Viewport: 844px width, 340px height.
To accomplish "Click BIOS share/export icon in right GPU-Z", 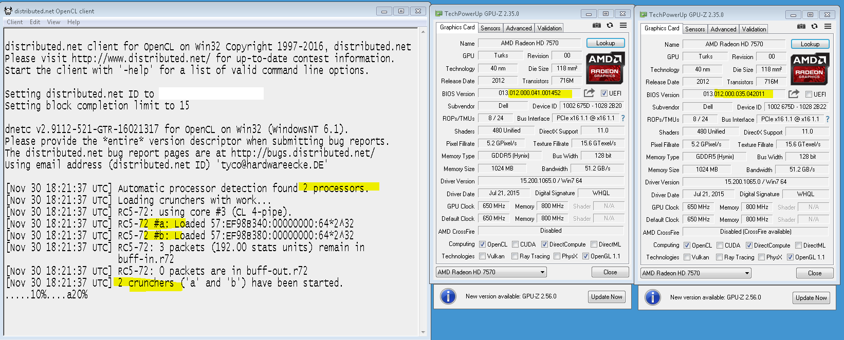I will tap(794, 94).
